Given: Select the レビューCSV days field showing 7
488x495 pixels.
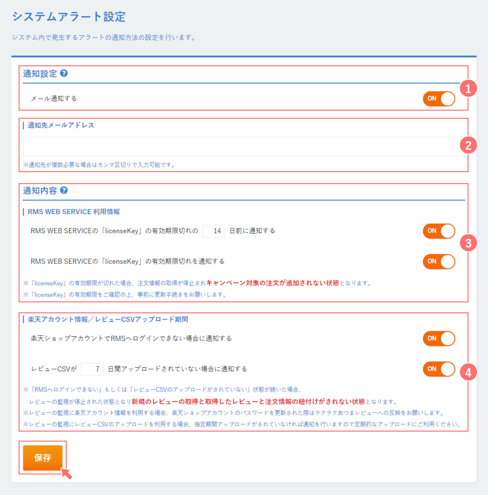Looking at the screenshot, I should coord(92,369).
